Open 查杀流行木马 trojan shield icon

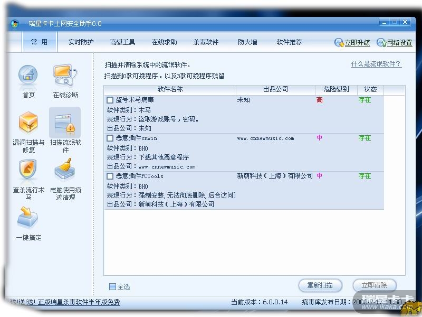coord(28,169)
